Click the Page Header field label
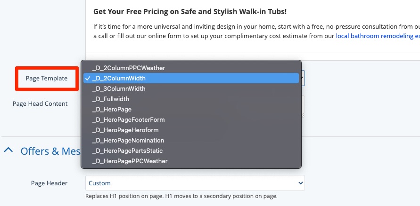 49,183
